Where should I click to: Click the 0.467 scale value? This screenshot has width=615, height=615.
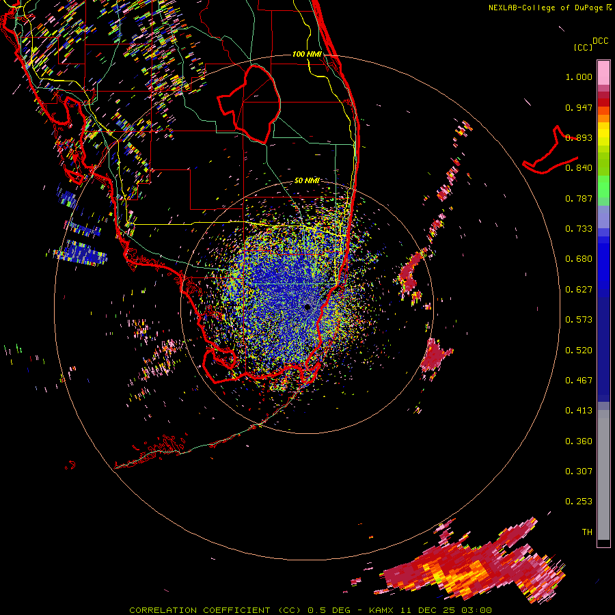coord(579,381)
